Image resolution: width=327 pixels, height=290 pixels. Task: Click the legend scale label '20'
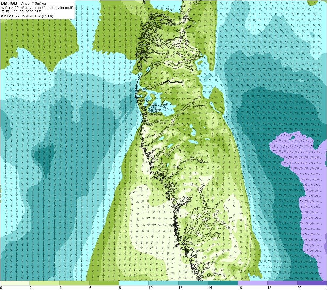click(x=299, y=288)
